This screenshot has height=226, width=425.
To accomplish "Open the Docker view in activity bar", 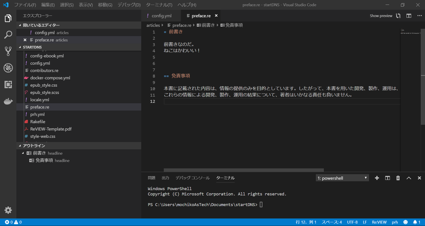I will [x=8, y=101].
